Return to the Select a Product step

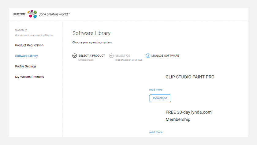[91, 56]
